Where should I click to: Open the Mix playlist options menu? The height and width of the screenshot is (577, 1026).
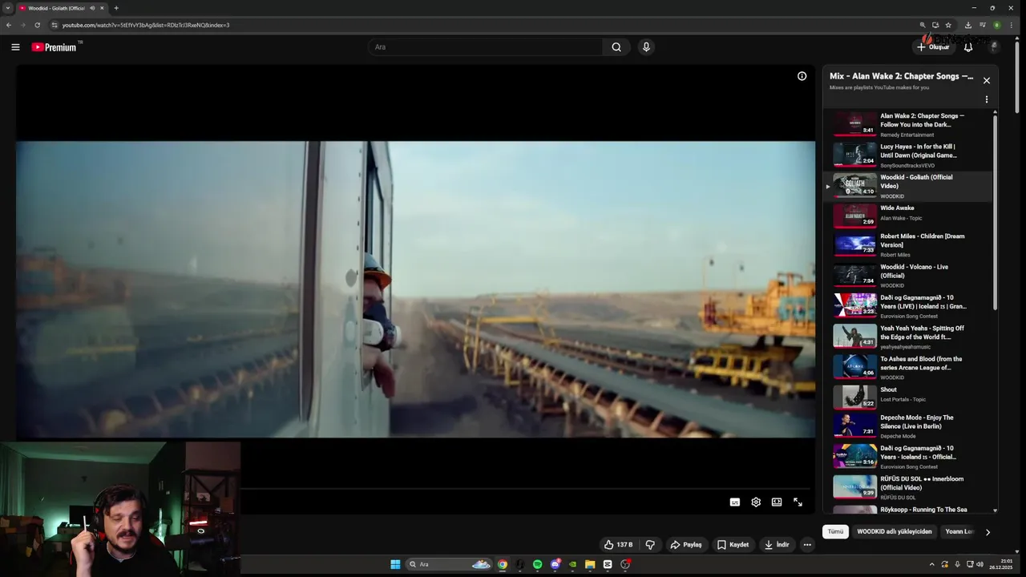click(987, 100)
